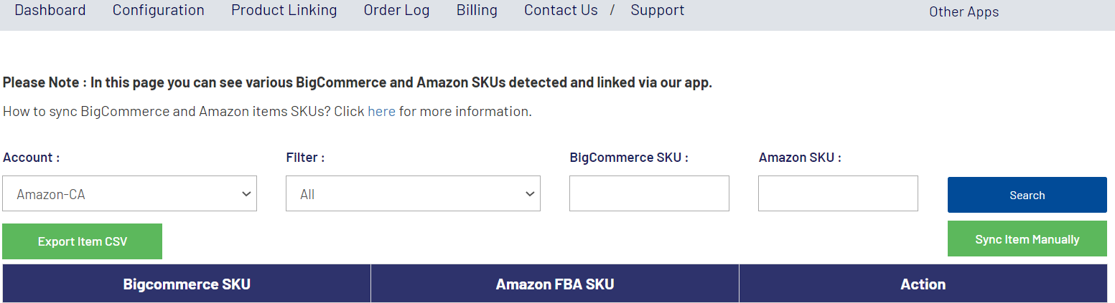The width and height of the screenshot is (1115, 303).
Task: Open the Support page
Action: (657, 10)
